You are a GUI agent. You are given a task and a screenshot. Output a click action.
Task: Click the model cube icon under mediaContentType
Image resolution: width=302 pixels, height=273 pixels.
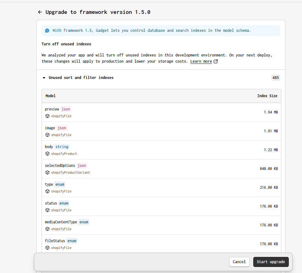point(47,229)
